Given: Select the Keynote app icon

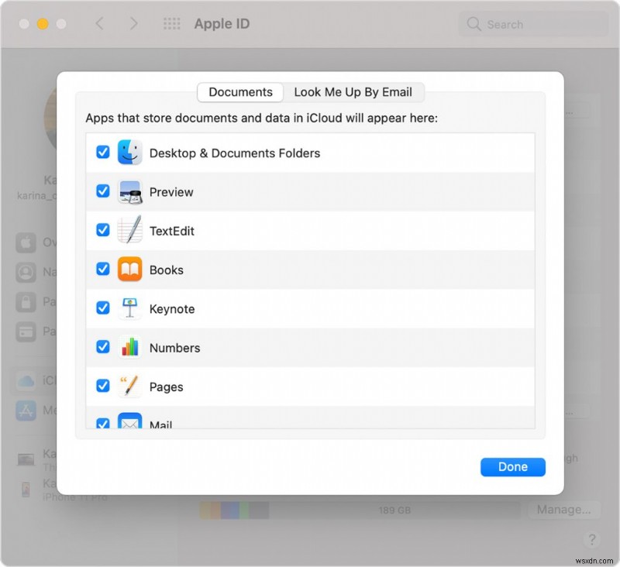Looking at the screenshot, I should 129,308.
